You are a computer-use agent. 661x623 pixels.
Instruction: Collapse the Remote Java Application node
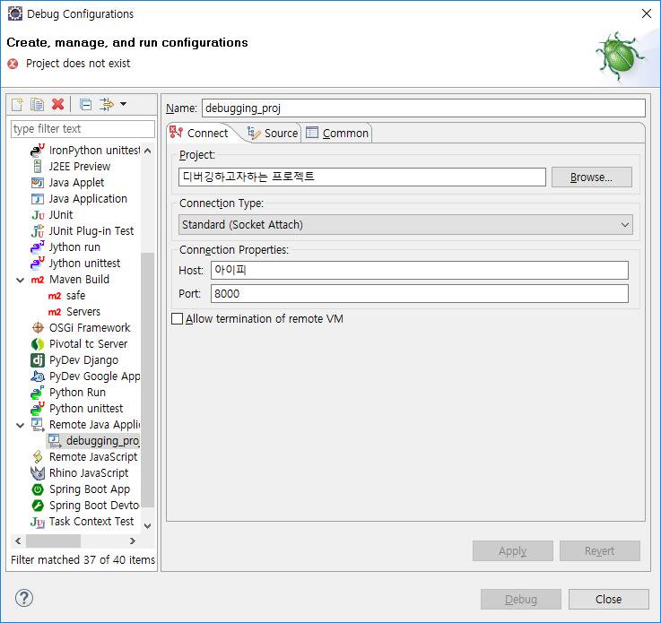click(x=20, y=425)
